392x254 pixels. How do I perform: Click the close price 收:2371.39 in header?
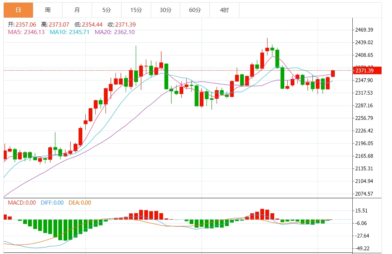tap(122, 24)
